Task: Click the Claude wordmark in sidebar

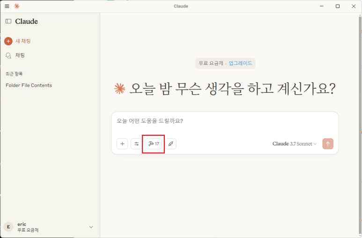Action: pyautogui.click(x=27, y=21)
